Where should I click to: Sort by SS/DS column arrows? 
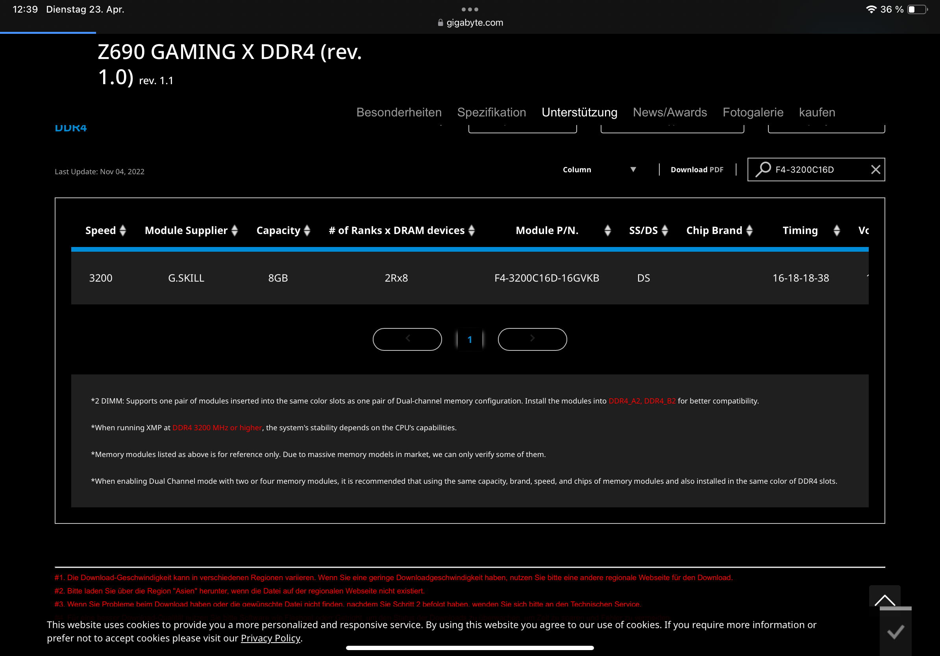pyautogui.click(x=665, y=230)
